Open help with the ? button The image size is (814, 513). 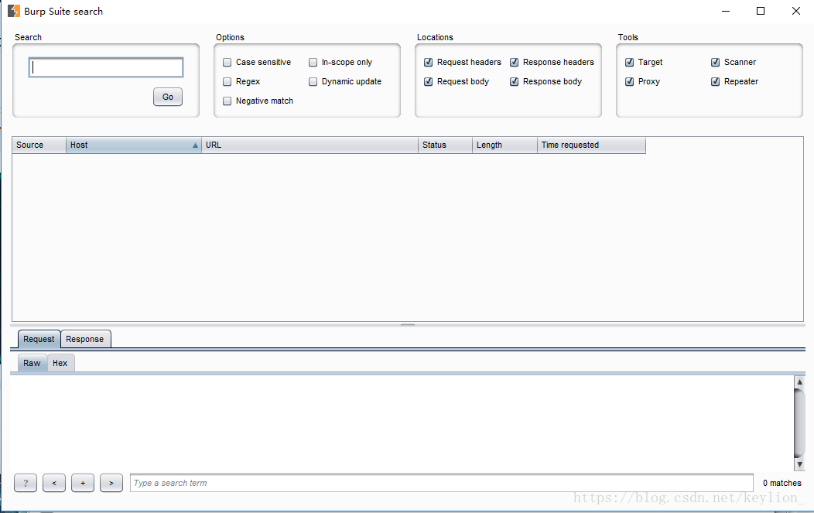26,483
